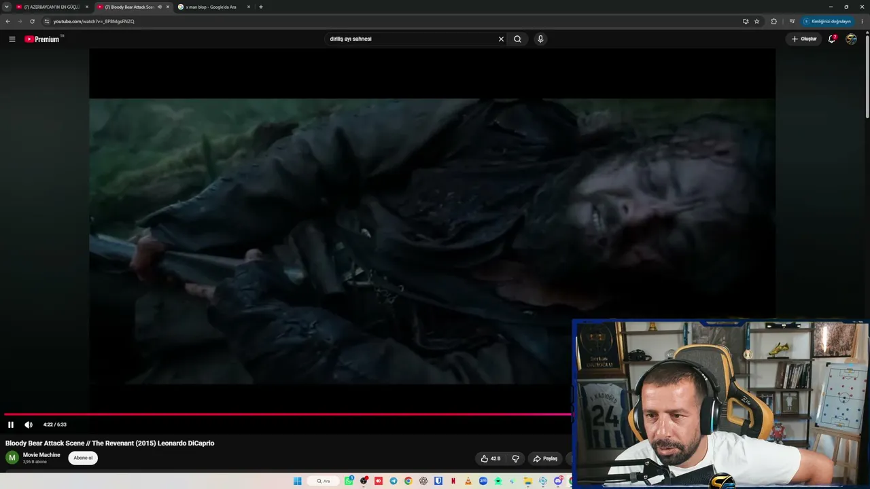The width and height of the screenshot is (870, 489).
Task: Like the video with 42 B likes
Action: tap(491, 458)
